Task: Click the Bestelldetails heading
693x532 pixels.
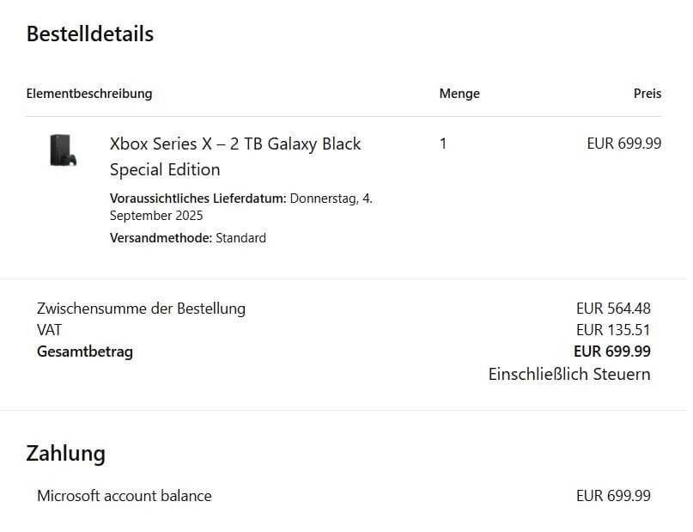Action: tap(90, 34)
